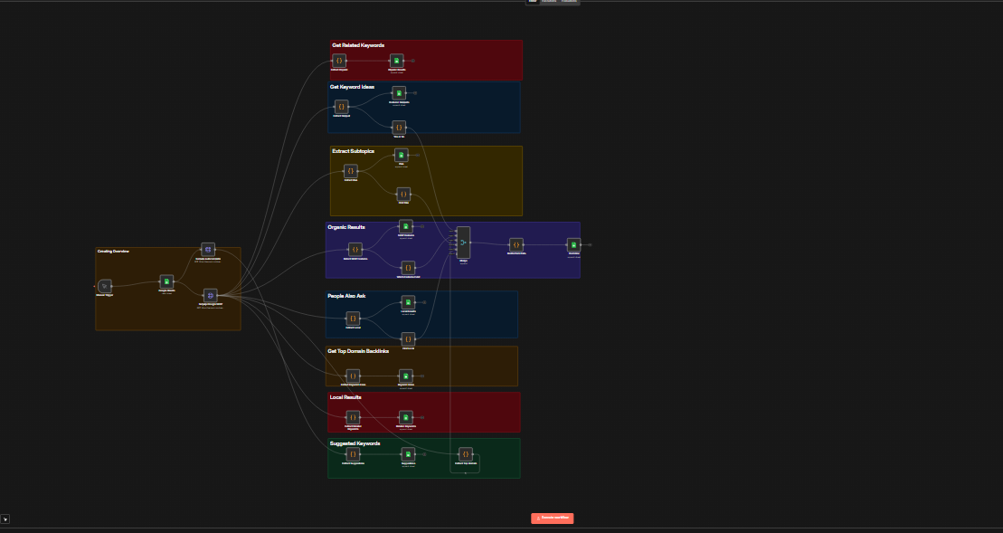Click the Suggested Keywords sticky note title

pyautogui.click(x=355, y=443)
